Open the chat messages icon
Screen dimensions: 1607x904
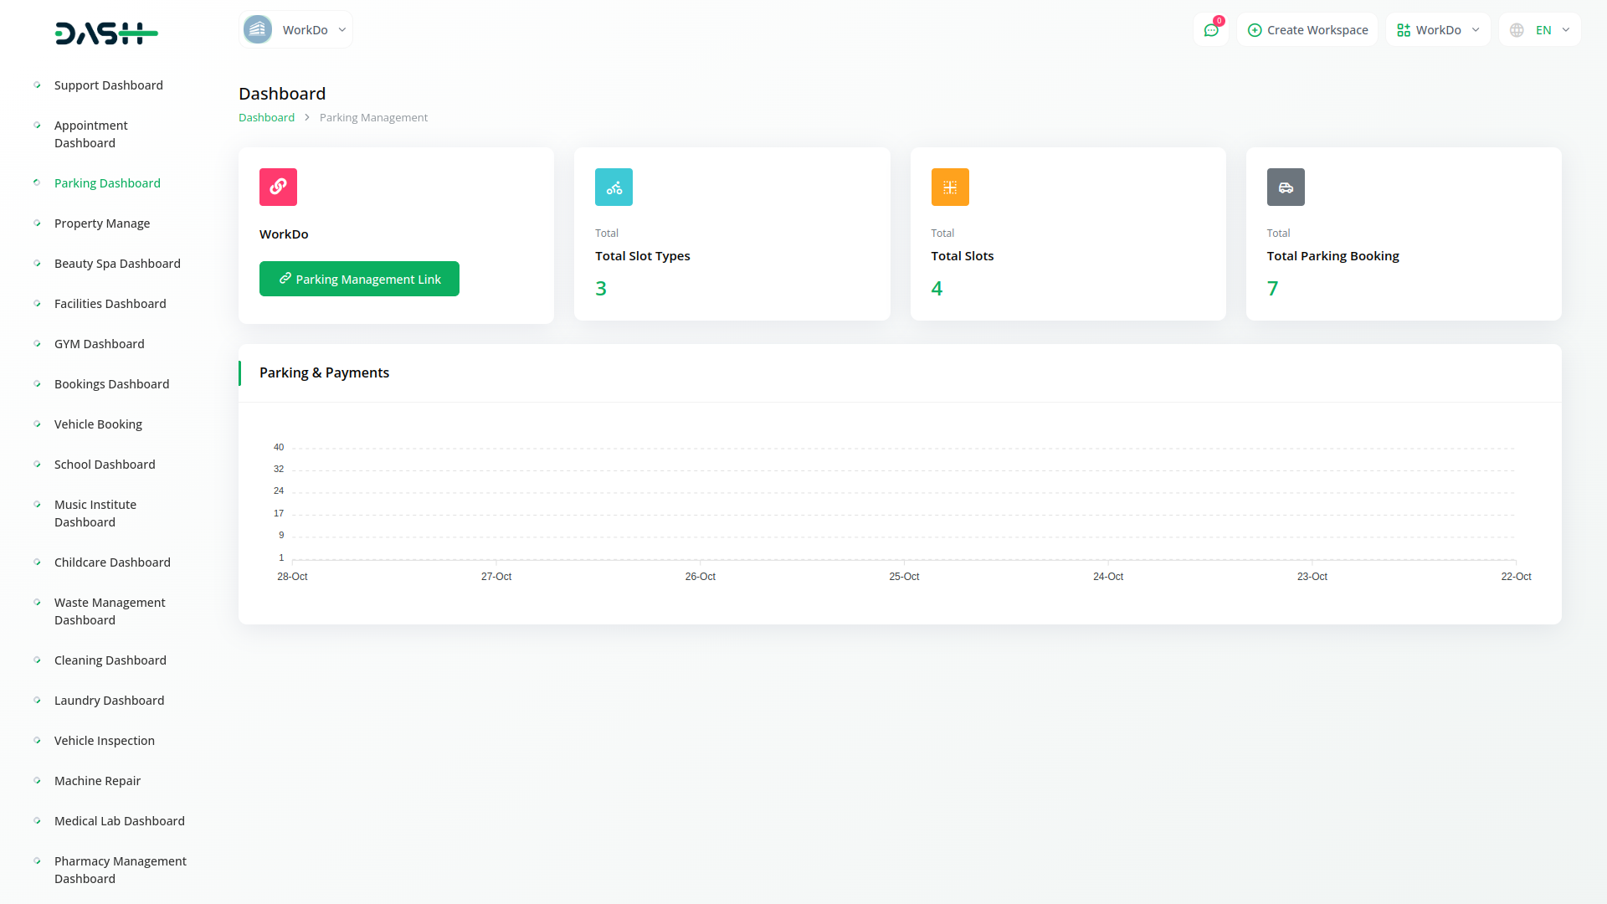[x=1210, y=30]
